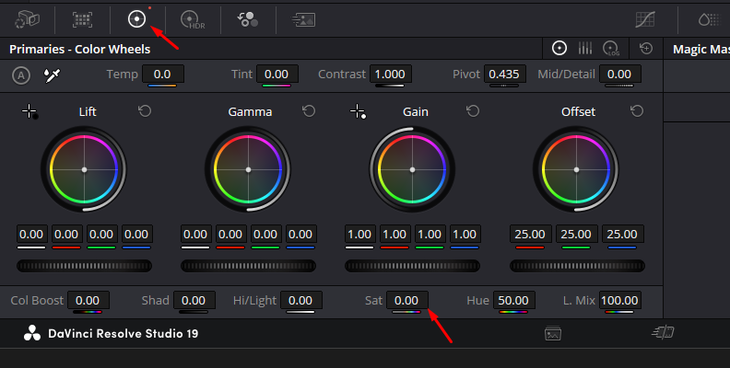This screenshot has width=730, height=368.
Task: Open the Motion Effects palette icon
Action: [x=303, y=19]
